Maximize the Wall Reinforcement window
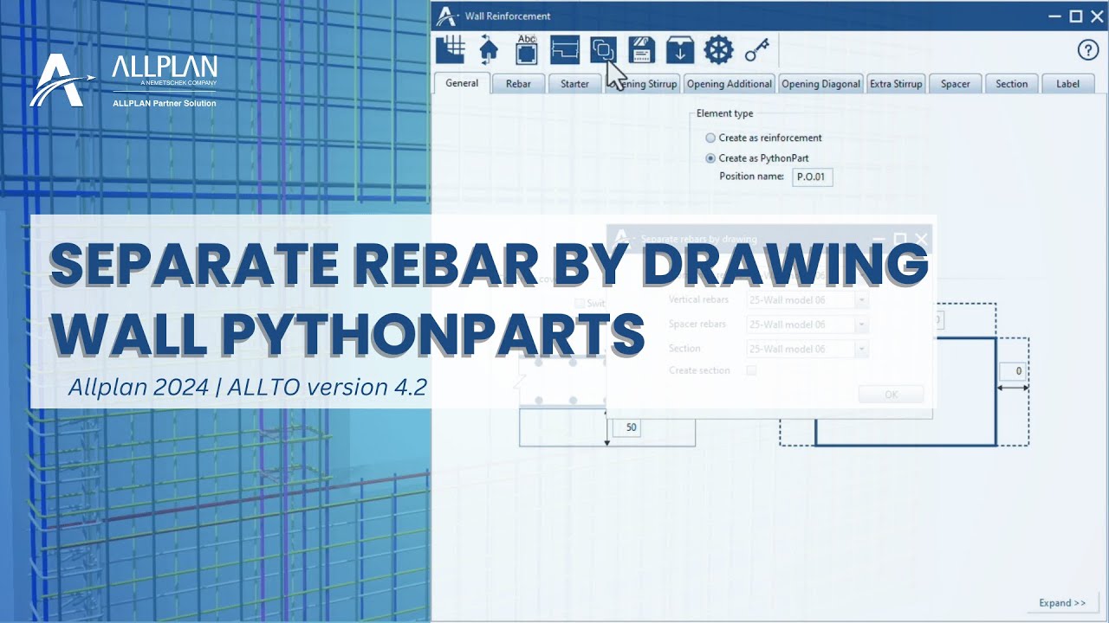The height and width of the screenshot is (623, 1109). click(x=1076, y=16)
